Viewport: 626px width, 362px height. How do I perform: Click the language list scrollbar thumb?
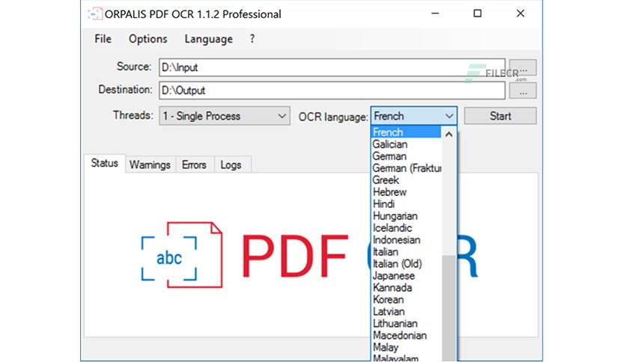[x=449, y=308]
